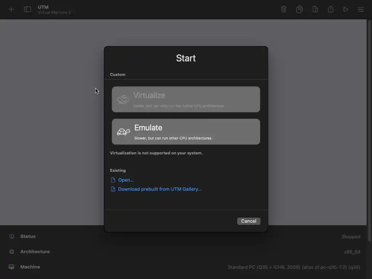Image resolution: width=372 pixels, height=279 pixels.
Task: Click the 'Start' dialog heading
Action: (186, 58)
